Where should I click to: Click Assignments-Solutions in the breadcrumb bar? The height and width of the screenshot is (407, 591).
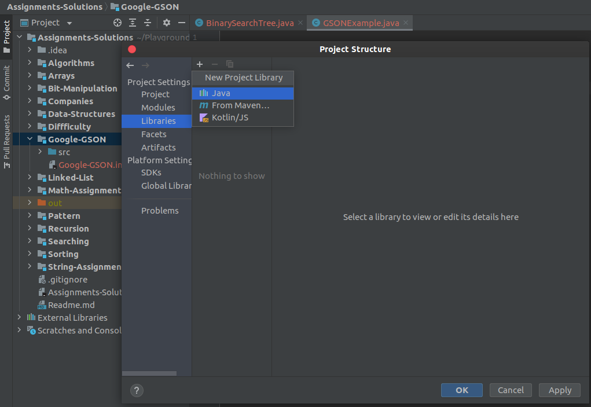pyautogui.click(x=54, y=7)
